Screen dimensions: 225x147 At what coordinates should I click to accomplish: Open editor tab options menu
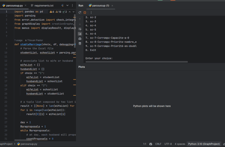[73, 6]
